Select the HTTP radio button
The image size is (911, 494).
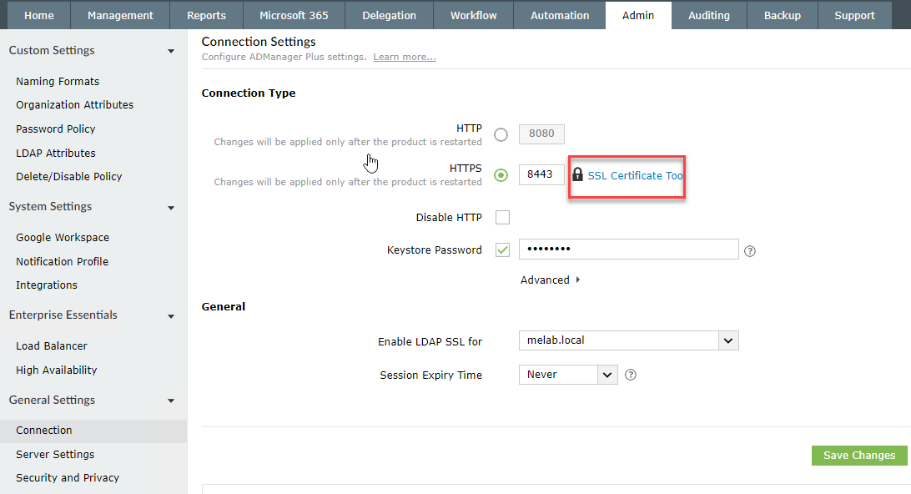point(501,135)
